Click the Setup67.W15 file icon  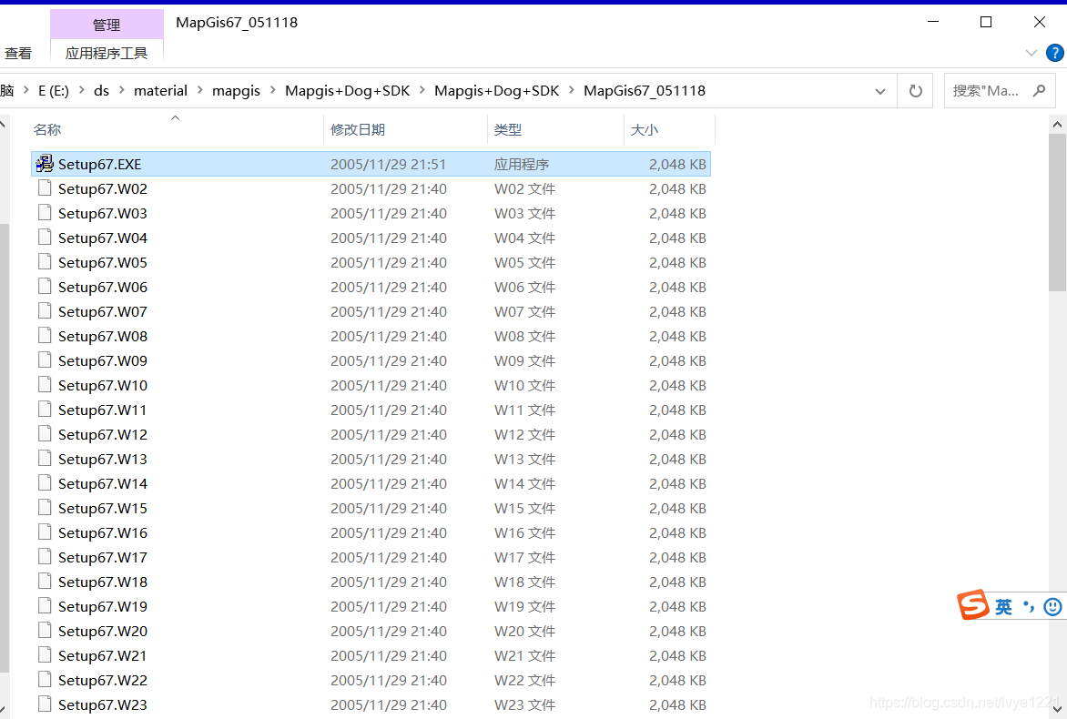pyautogui.click(x=45, y=508)
